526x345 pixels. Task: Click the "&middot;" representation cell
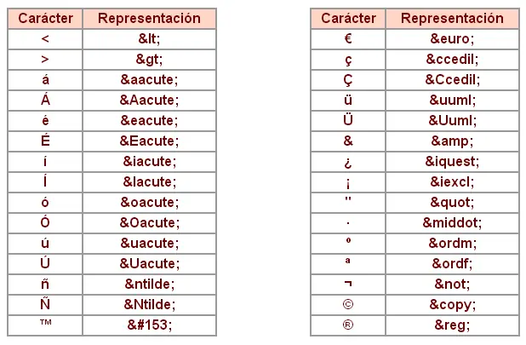[452, 222]
